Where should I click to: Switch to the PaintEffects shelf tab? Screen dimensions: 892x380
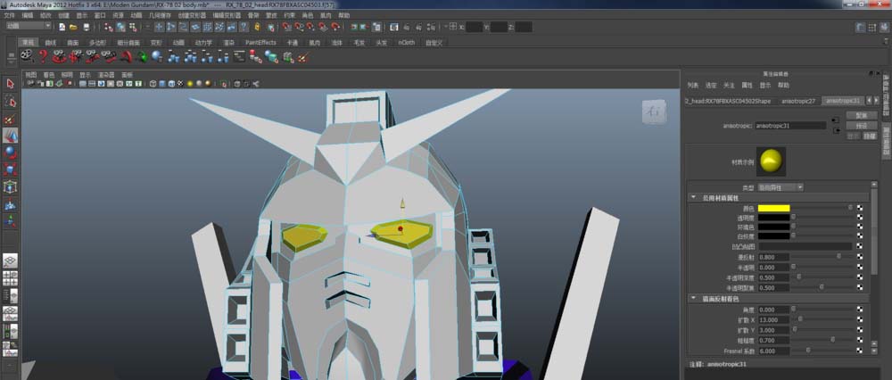point(260,43)
